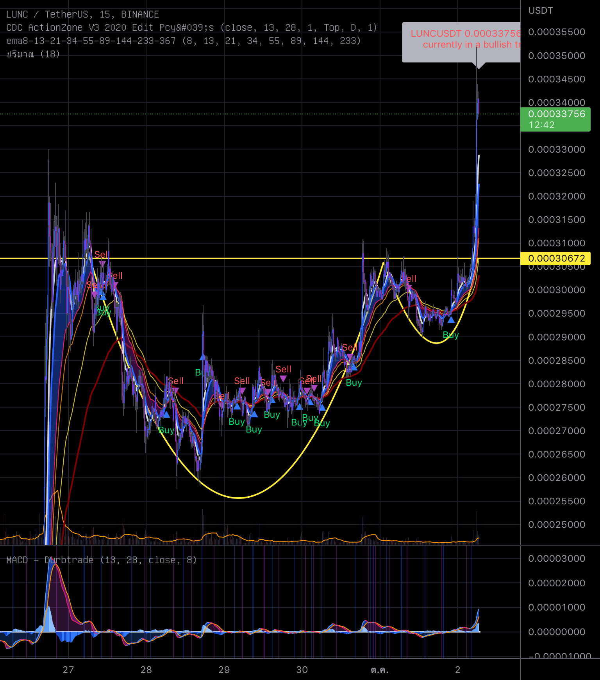600x680 pixels.
Task: Click the MACD axis value 0.00000000
Action: tap(557, 632)
